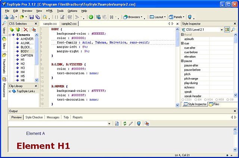Close the CSS Selectors panel
Viewport: 239px width, 158px height.
pos(36,23)
